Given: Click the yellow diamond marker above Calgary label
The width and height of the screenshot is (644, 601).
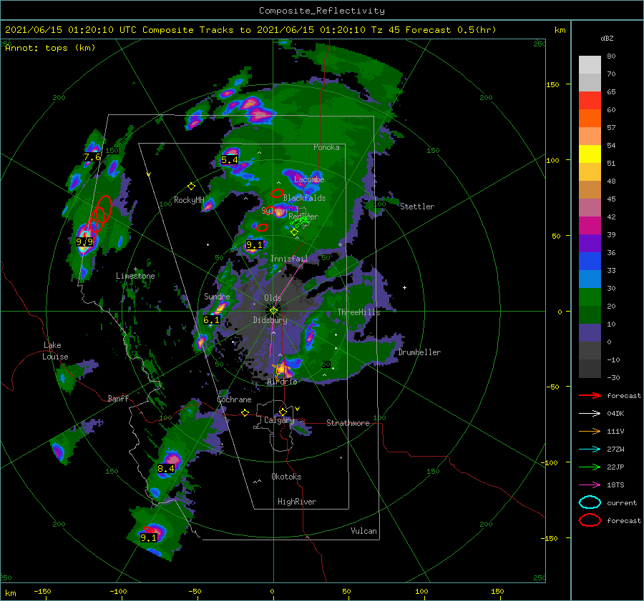Looking at the screenshot, I should click(283, 412).
